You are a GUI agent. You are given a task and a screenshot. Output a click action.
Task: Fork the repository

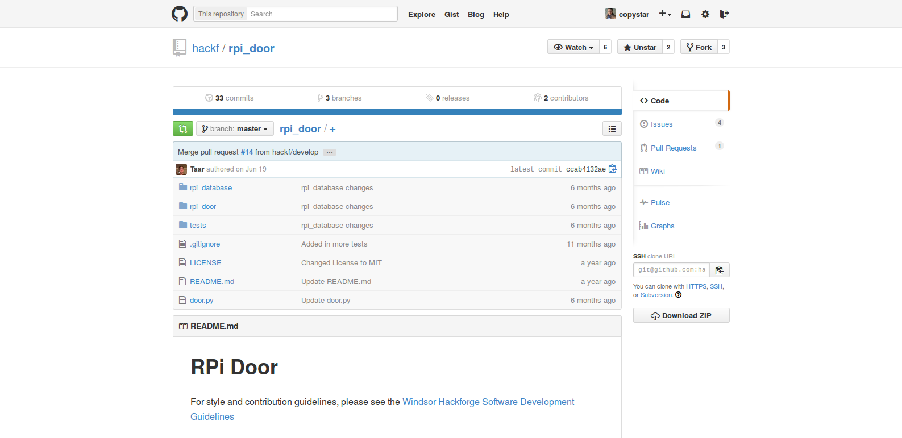pos(699,47)
